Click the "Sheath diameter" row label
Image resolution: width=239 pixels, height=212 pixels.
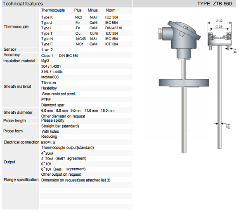pos(18,113)
